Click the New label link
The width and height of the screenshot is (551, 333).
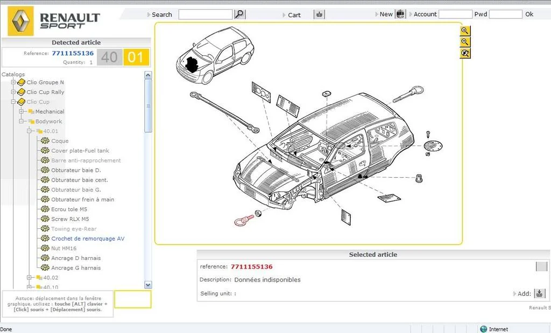coord(386,14)
